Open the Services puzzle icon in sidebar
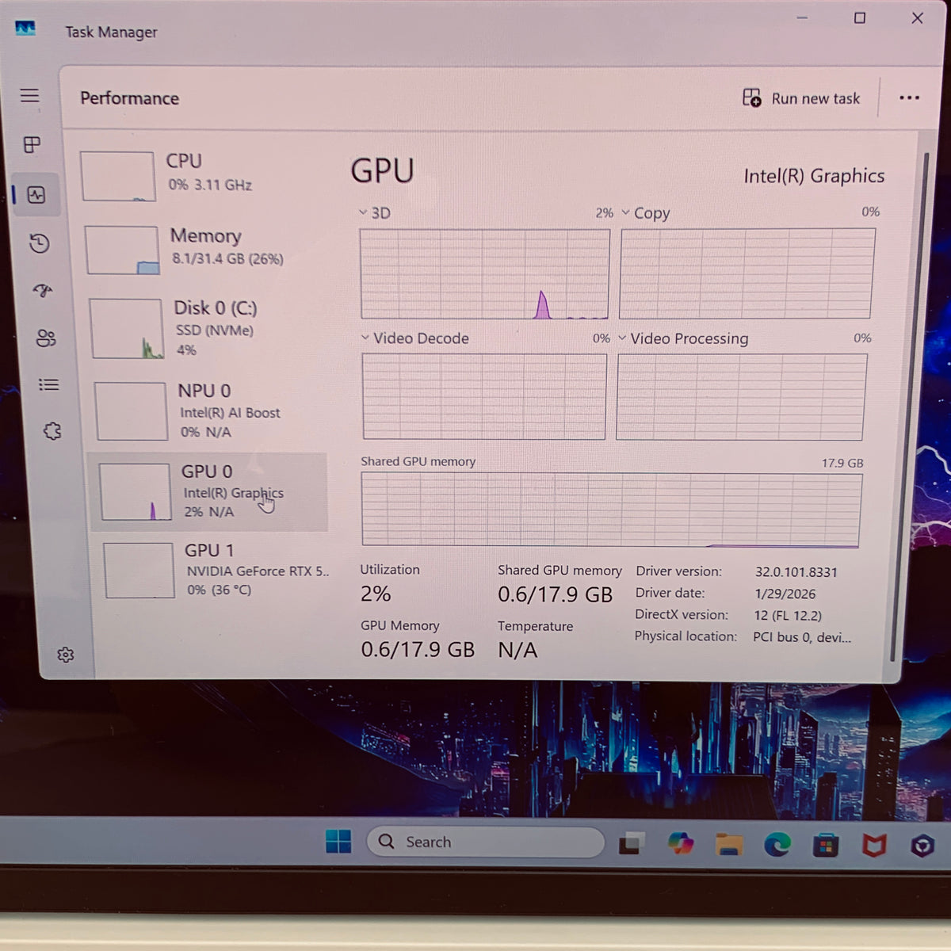 coord(52,431)
